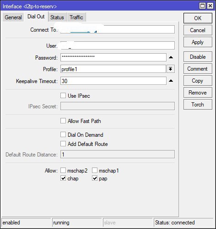
Task: Maximize the interface window
Action: pos(202,6)
